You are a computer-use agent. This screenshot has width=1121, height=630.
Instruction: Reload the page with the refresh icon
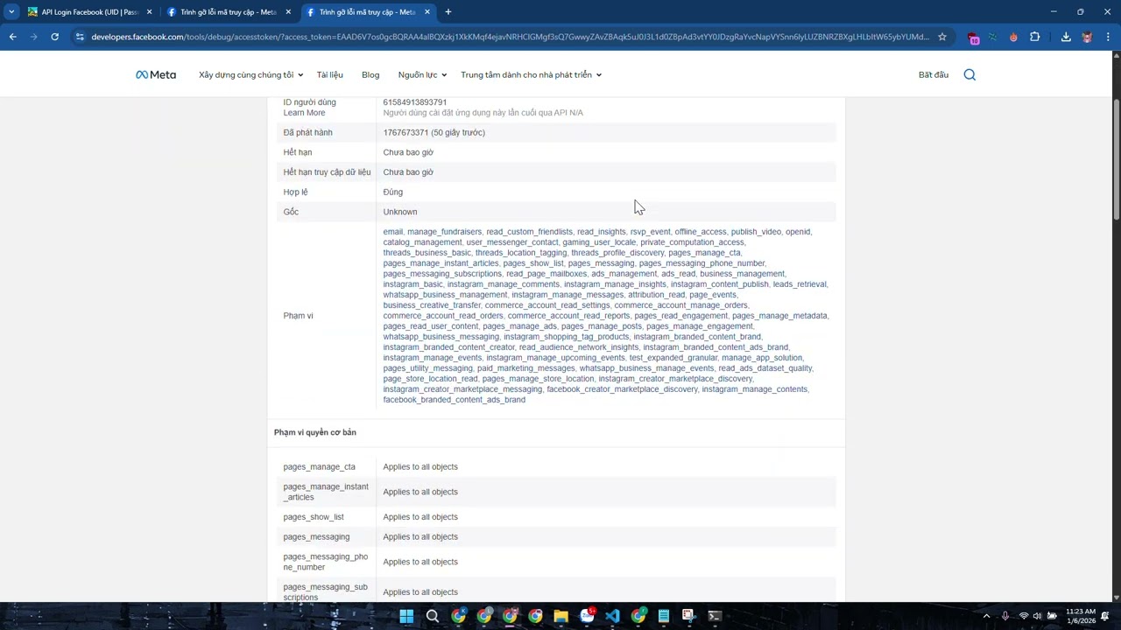coord(54,37)
